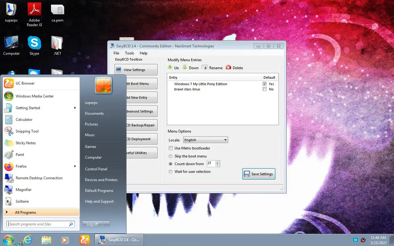
Task: Select Windows 7 My Little Pony Edition entry
Action: point(223,84)
